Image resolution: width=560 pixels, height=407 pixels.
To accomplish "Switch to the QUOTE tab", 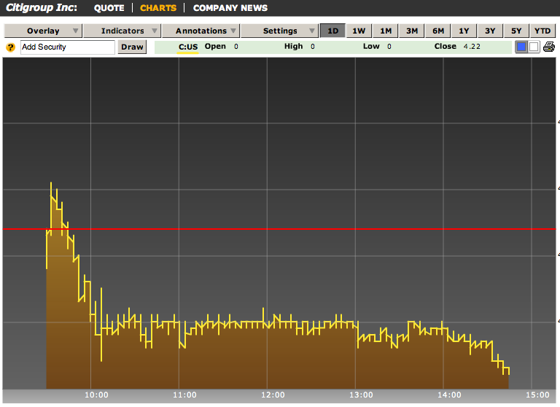I will (109, 8).
